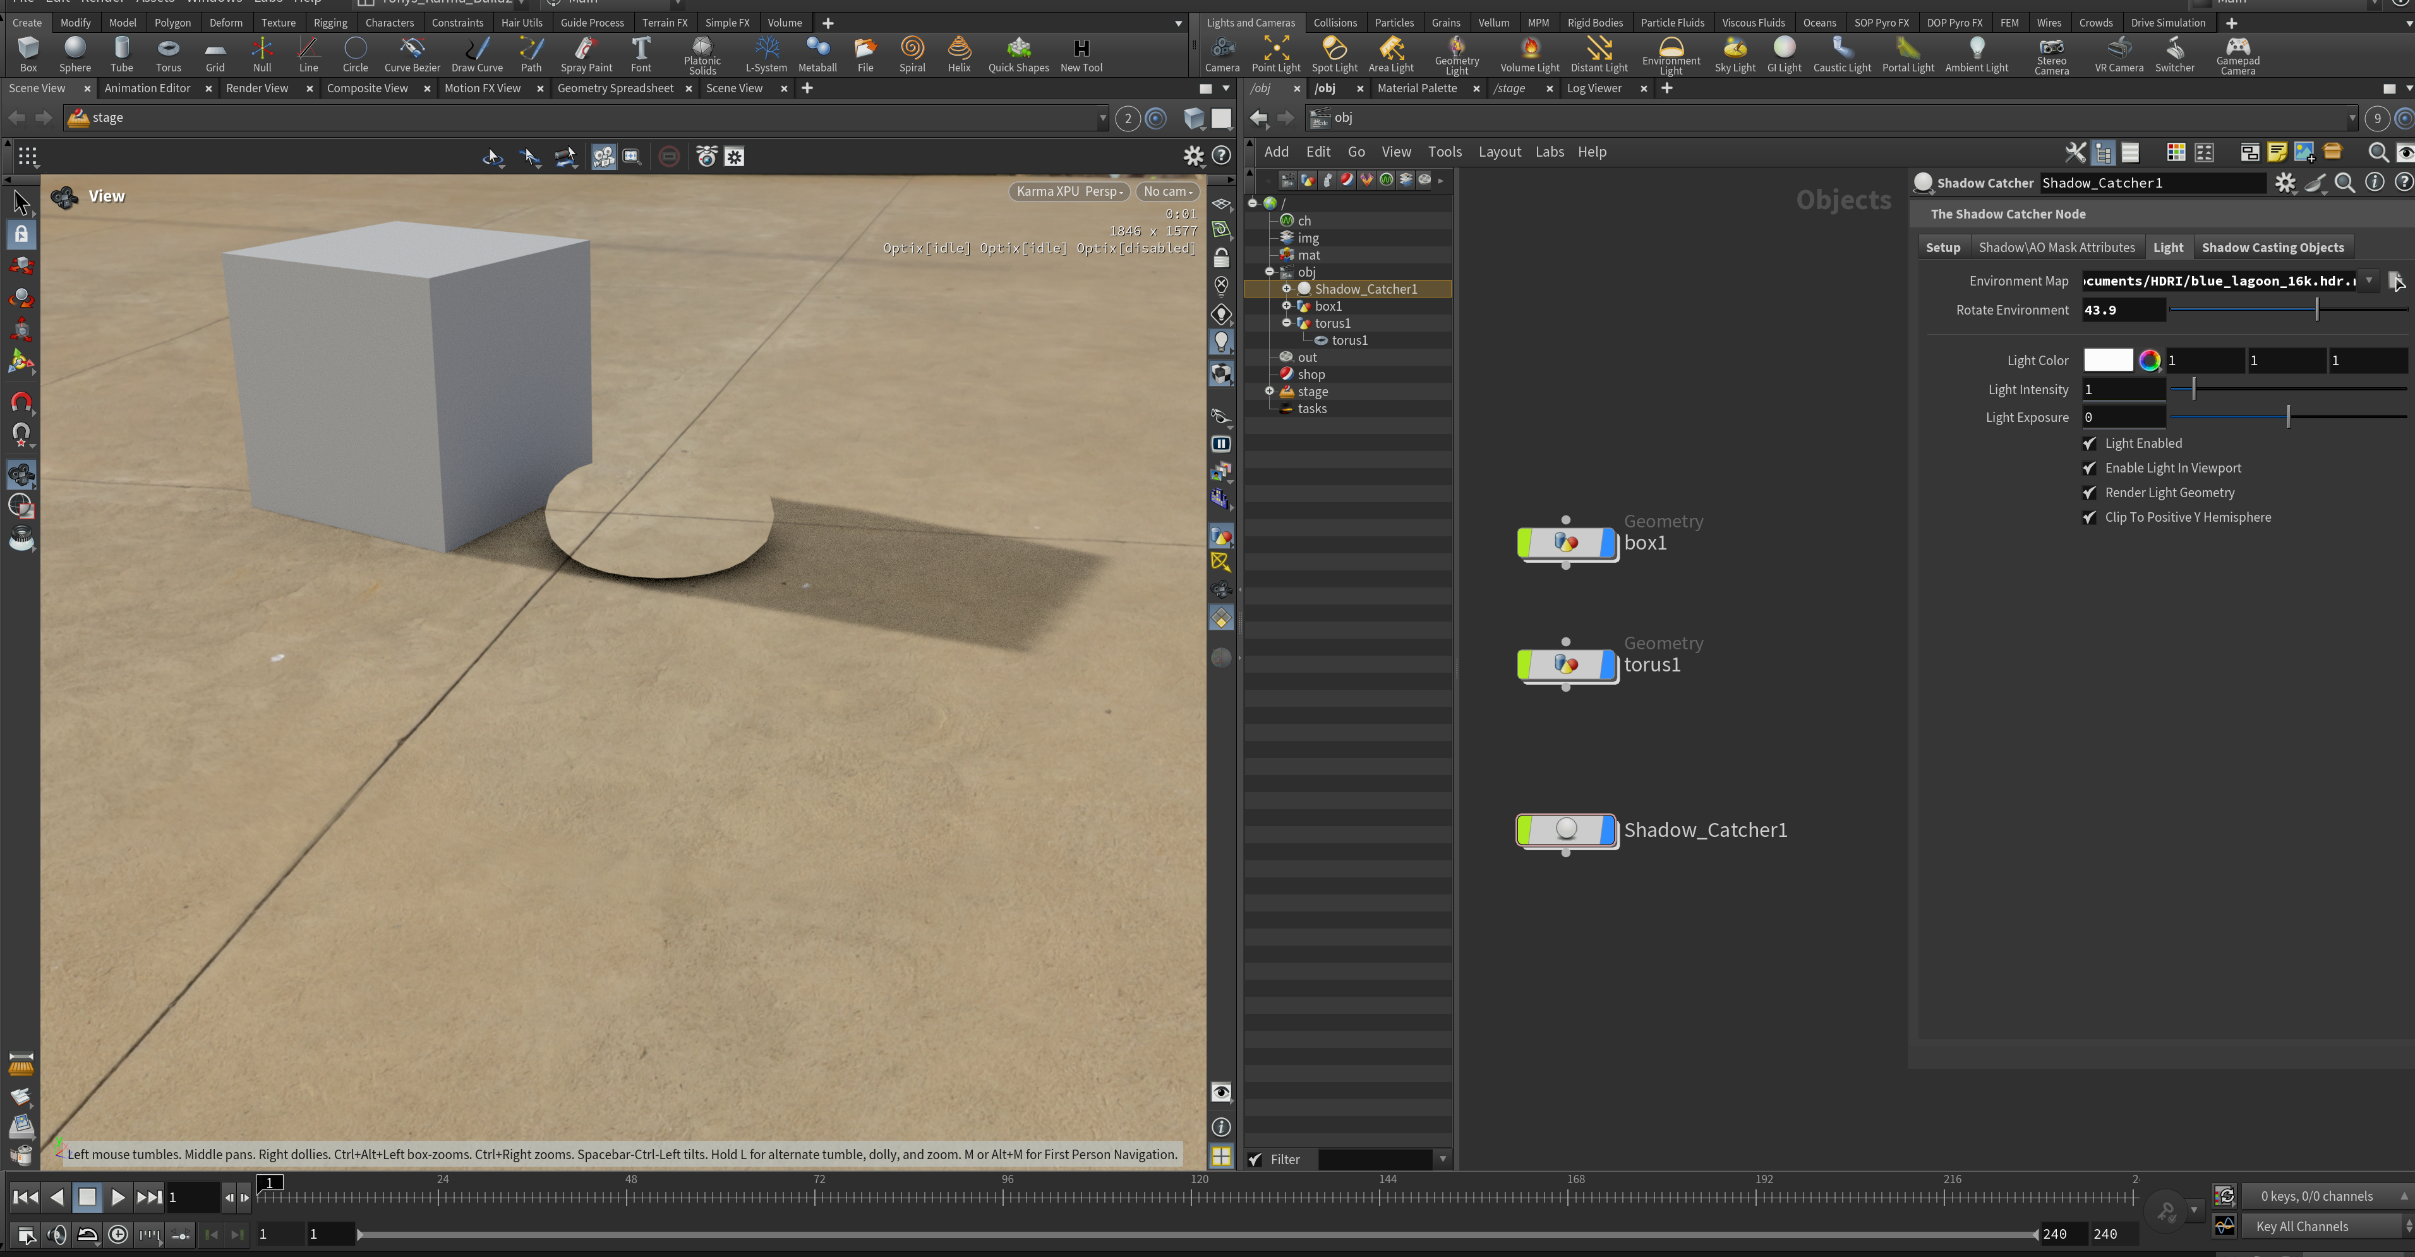Open the Layout menu in network editor
2415x1257 pixels.
click(x=1499, y=152)
